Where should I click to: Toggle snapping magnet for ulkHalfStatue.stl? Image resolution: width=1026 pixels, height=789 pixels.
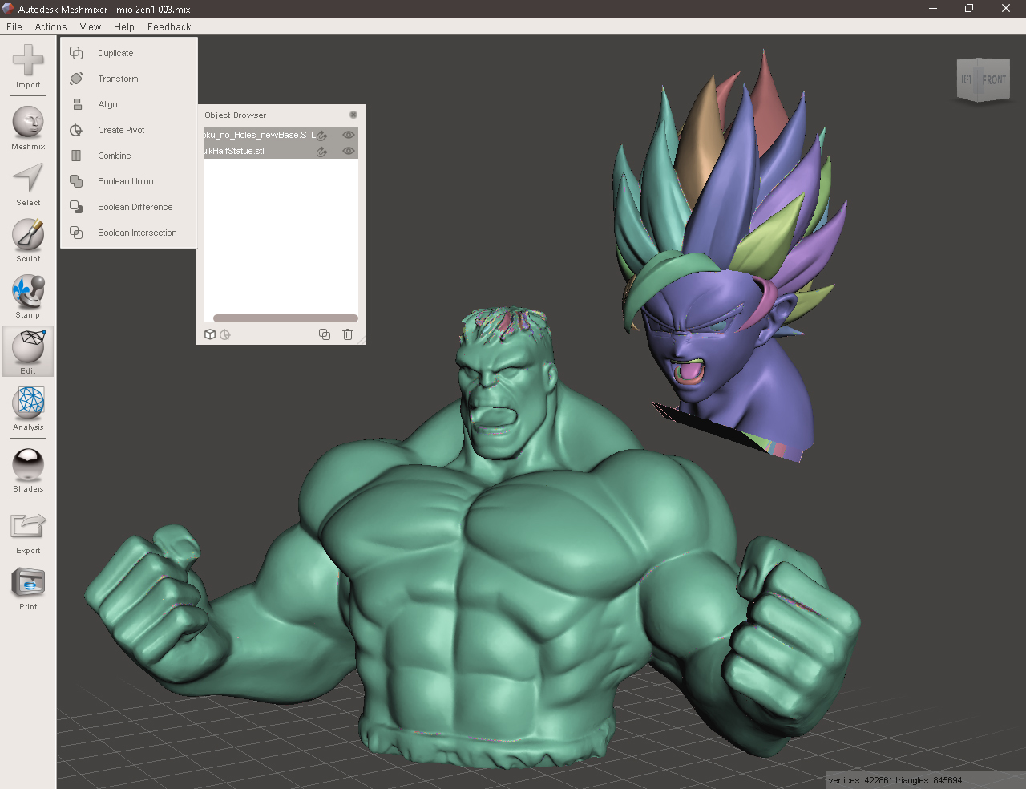[x=322, y=152]
